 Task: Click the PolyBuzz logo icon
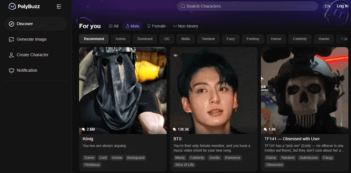click(x=12, y=7)
